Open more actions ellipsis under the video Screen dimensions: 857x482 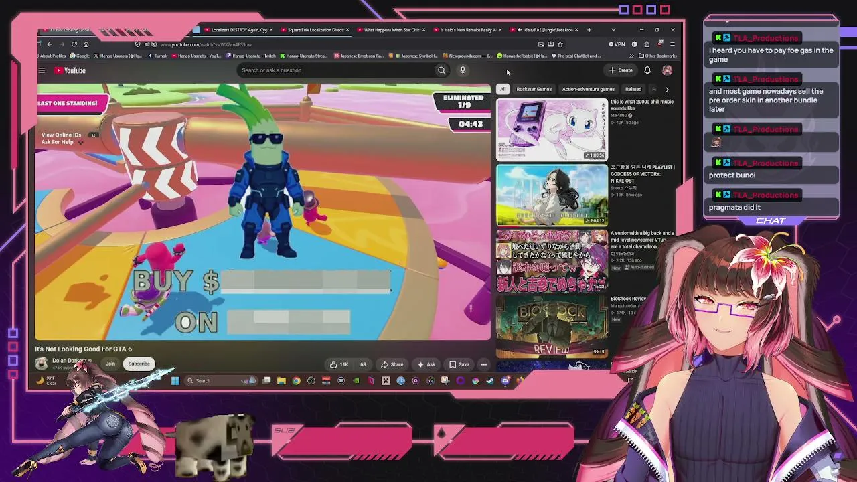point(483,364)
